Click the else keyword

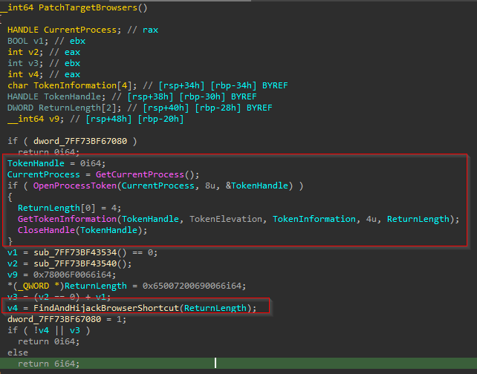pyautogui.click(x=18, y=352)
